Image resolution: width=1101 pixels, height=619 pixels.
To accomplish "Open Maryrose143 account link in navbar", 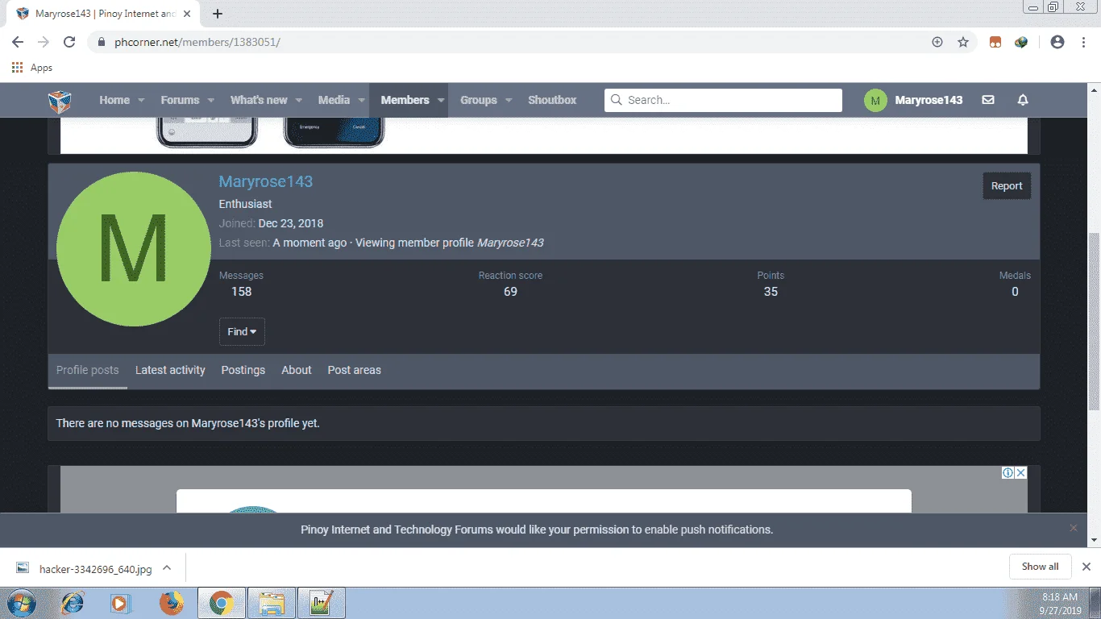I will (929, 100).
